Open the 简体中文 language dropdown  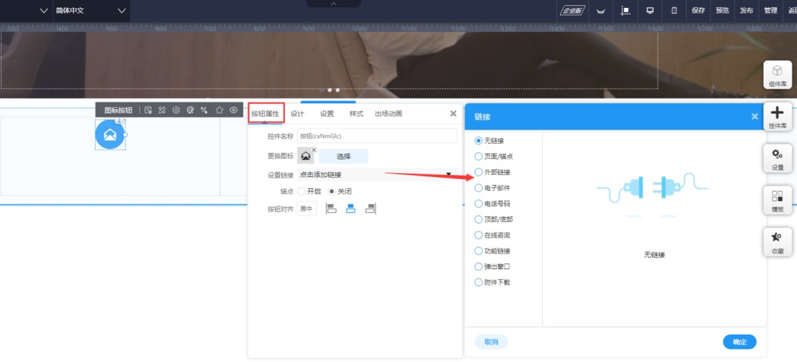click(90, 11)
